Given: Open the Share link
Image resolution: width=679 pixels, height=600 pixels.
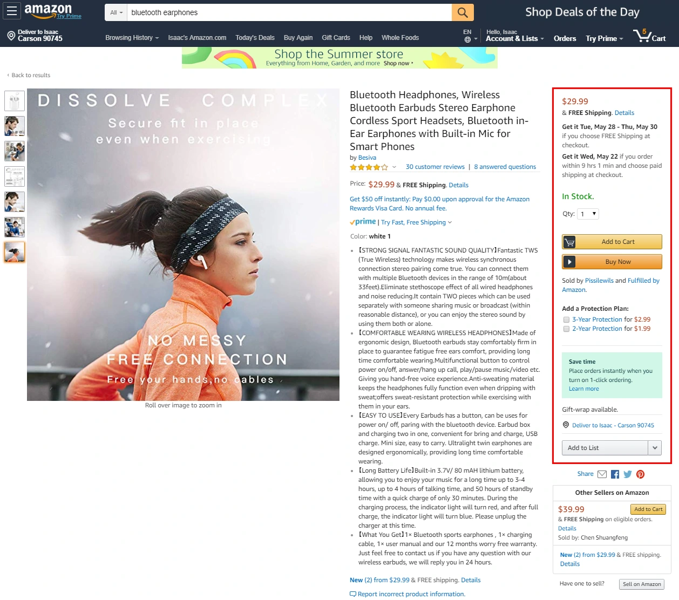Looking at the screenshot, I should pos(585,474).
